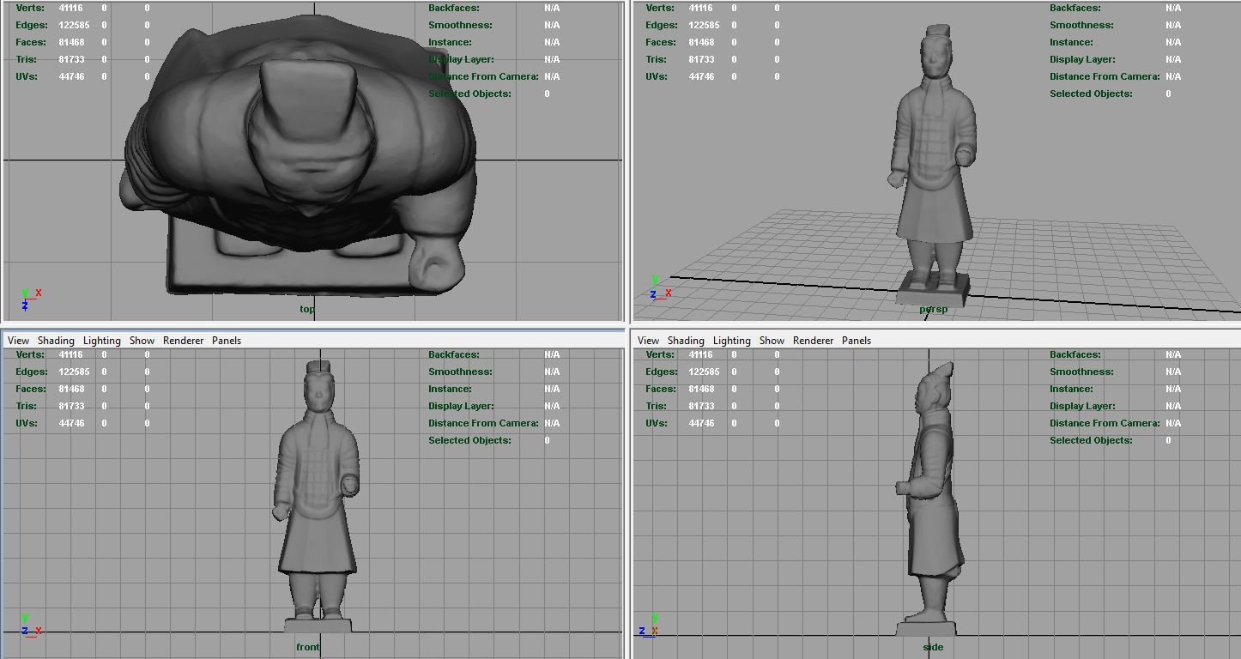The height and width of the screenshot is (659, 1241).
Task: Open Show menu in front viewport panel
Action: [142, 341]
